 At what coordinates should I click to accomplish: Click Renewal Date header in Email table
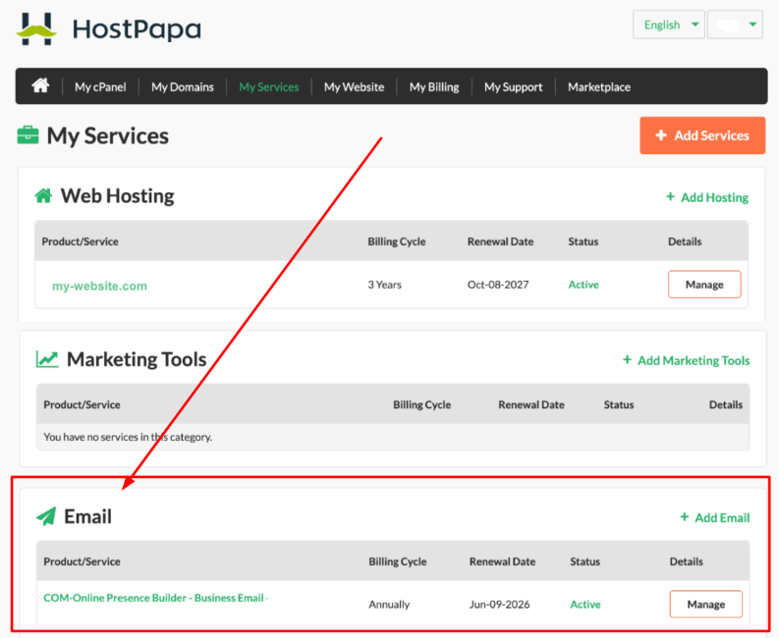(x=502, y=561)
